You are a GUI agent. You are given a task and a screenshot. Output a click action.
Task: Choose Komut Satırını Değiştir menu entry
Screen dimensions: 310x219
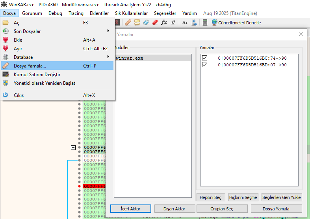tap(58, 75)
